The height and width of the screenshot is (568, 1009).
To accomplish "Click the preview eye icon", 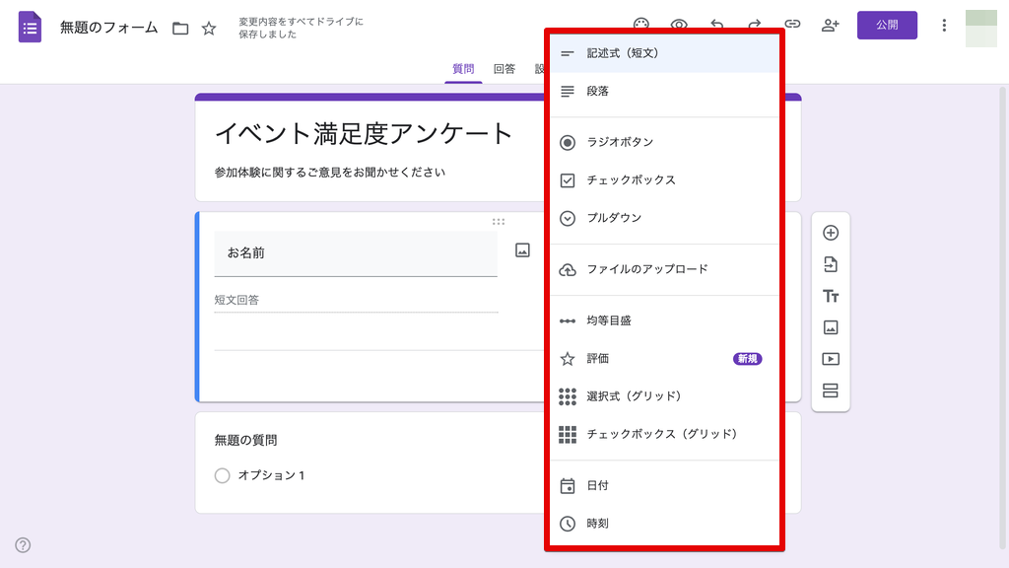I will click(x=679, y=25).
